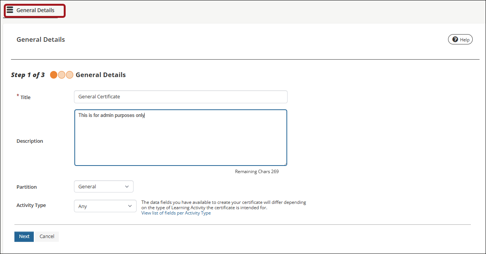Viewport: 486px width, 254px height.
Task: Open the hamburger menu icon
Action: point(10,10)
